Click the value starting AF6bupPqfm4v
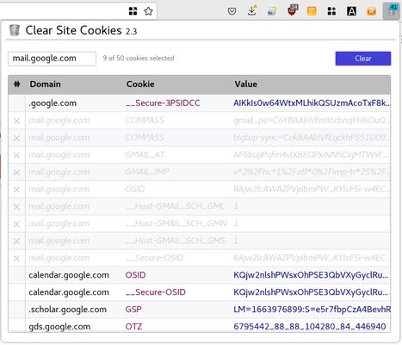This screenshot has width=402, height=345. point(312,155)
